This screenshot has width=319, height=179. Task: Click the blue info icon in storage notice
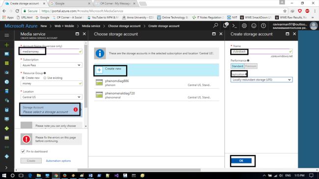click(x=100, y=53)
